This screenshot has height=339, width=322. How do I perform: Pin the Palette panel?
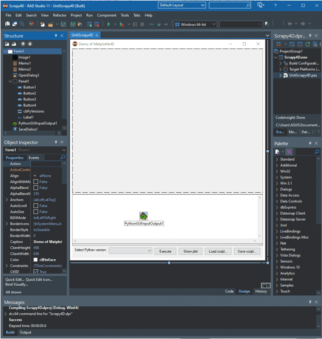310,143
